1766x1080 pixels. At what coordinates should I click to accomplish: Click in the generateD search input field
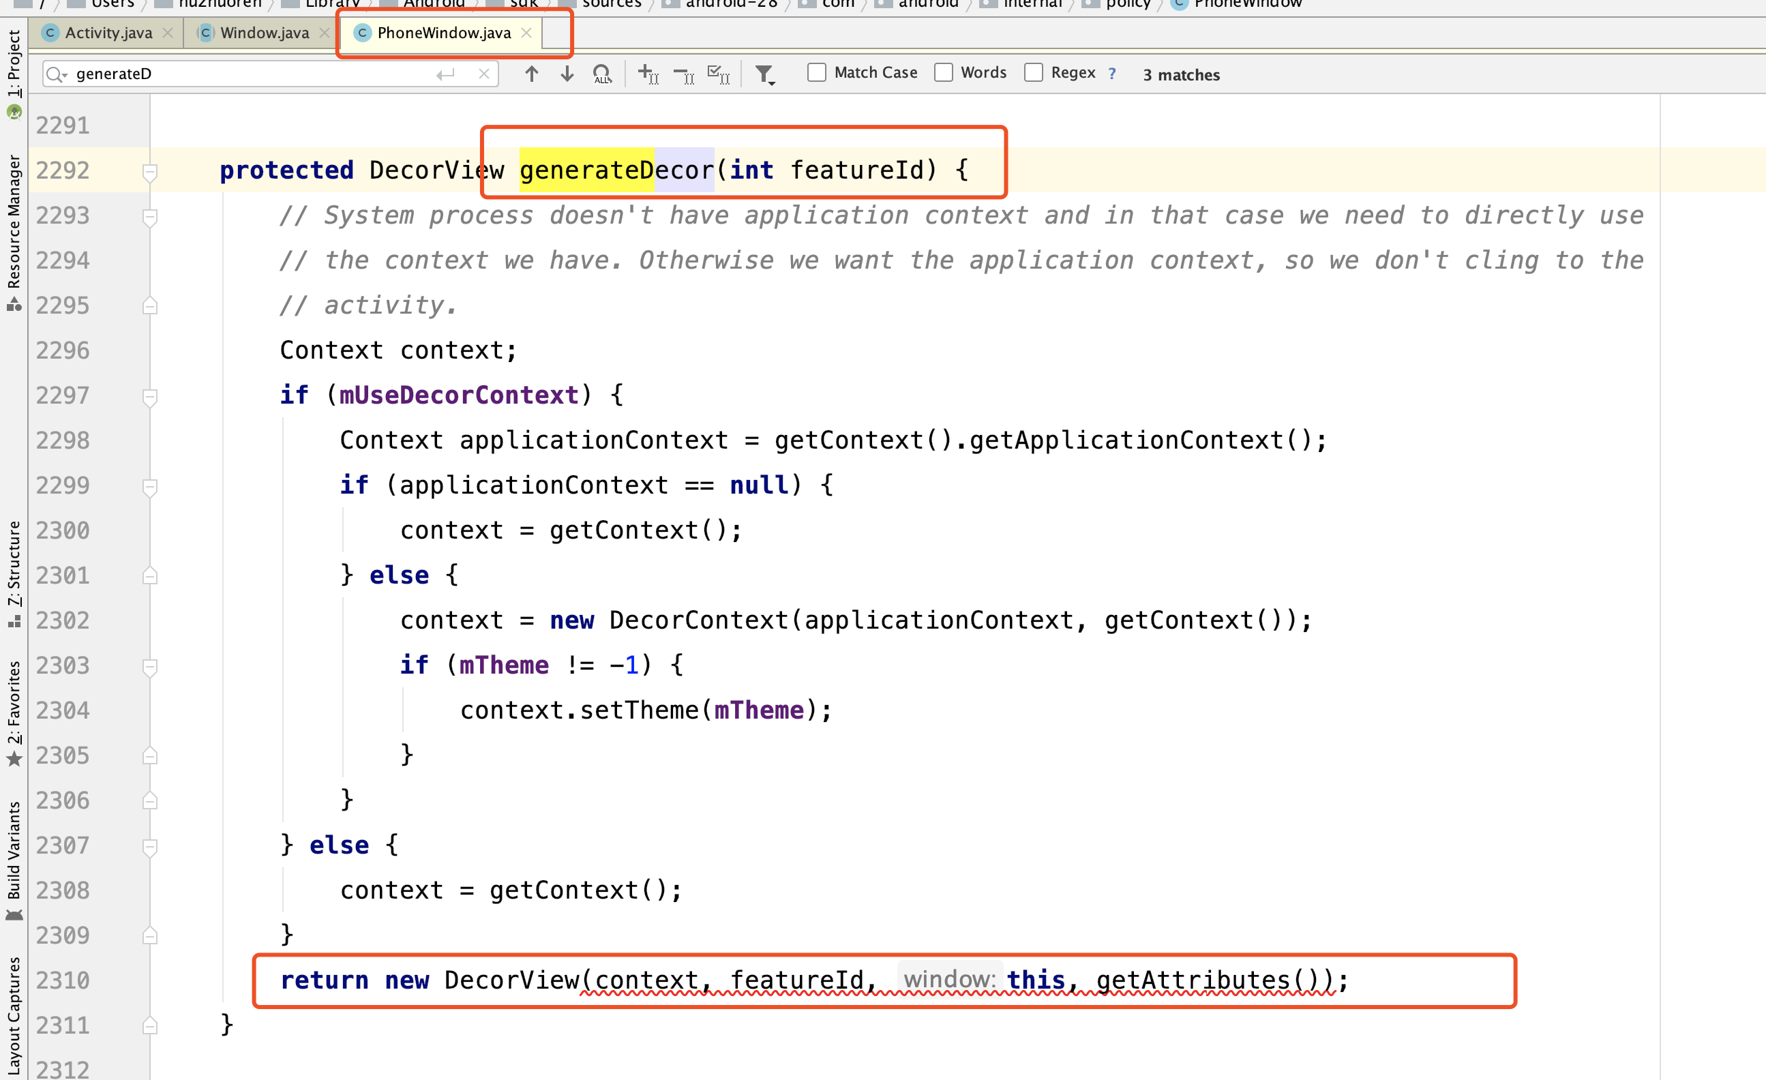pos(251,74)
